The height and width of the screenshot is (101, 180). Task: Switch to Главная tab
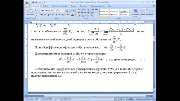point(36,6)
